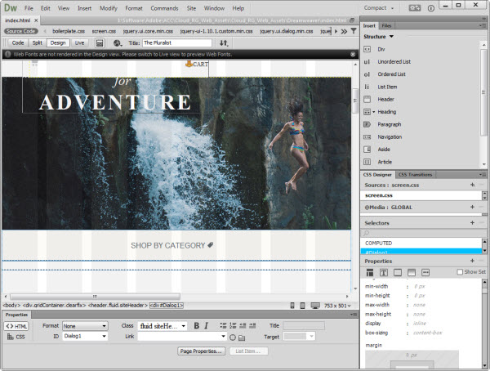Image resolution: width=490 pixels, height=371 pixels.
Task: Show the Background properties category
Action: pos(412,272)
